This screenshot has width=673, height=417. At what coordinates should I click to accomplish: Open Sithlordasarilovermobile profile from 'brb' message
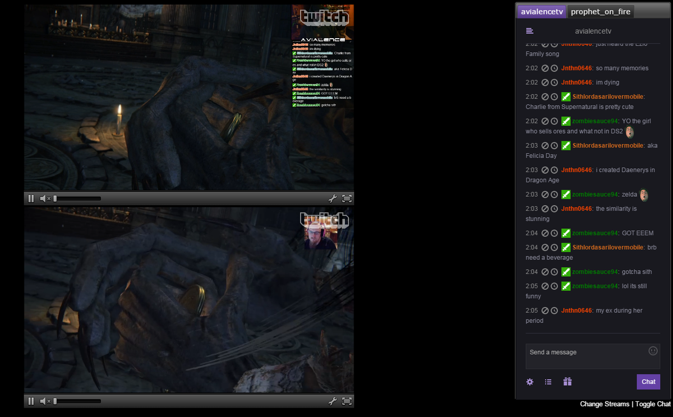(608, 247)
